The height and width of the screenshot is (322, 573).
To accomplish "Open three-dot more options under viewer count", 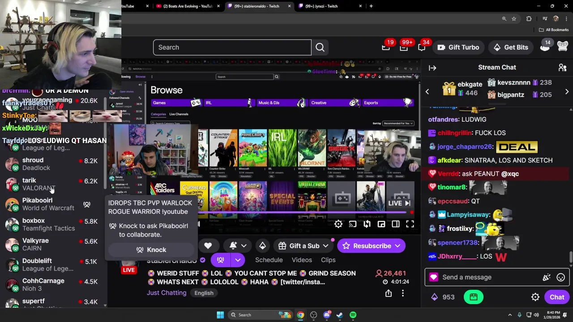I will [403, 293].
